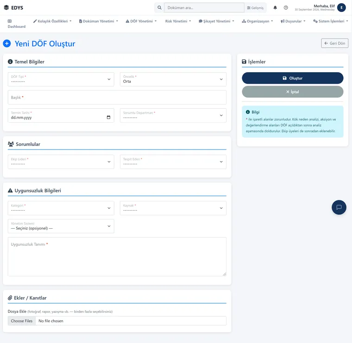Viewport: 352px width, 343px height.
Task: Click the info icon in the Bilgi box
Action: tap(248, 112)
